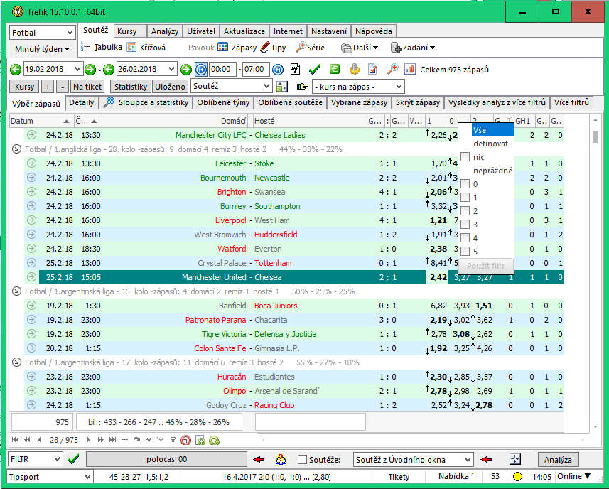
Task: Open the Série analysis tool
Action: pyautogui.click(x=310, y=48)
